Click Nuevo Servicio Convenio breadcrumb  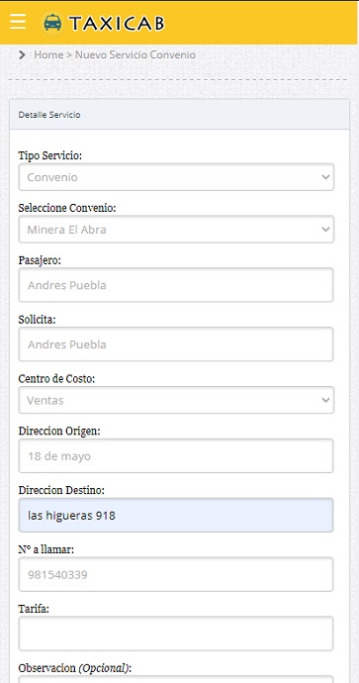coord(135,54)
